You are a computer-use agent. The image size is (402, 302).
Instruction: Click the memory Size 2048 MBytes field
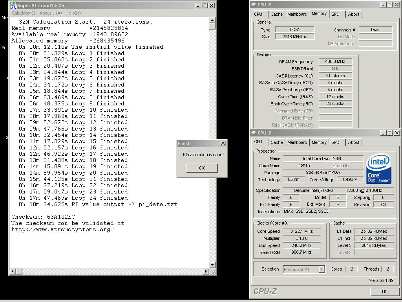click(x=295, y=37)
